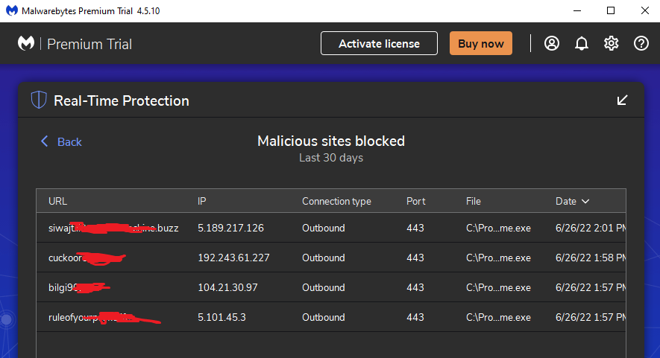Sort by the File column header

pos(474,201)
